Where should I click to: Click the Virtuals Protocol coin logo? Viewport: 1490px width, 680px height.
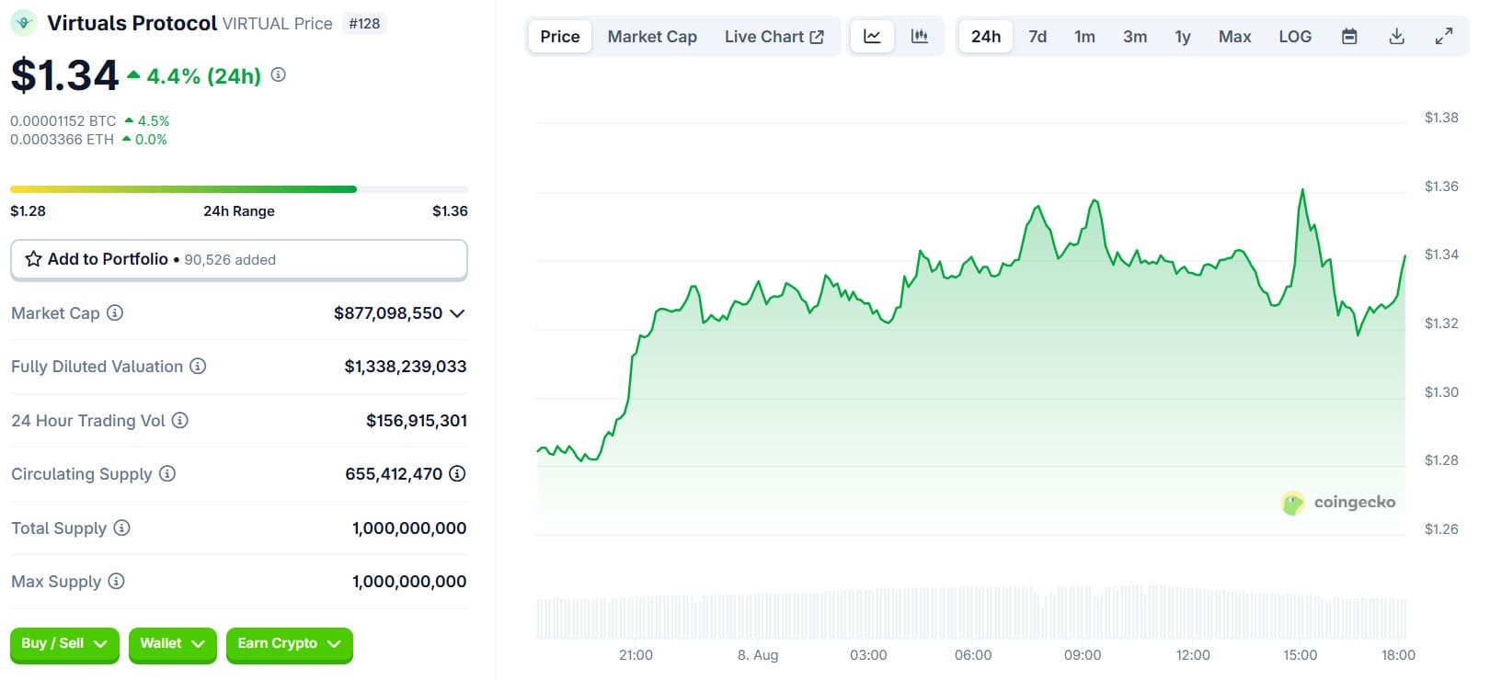coord(24,23)
